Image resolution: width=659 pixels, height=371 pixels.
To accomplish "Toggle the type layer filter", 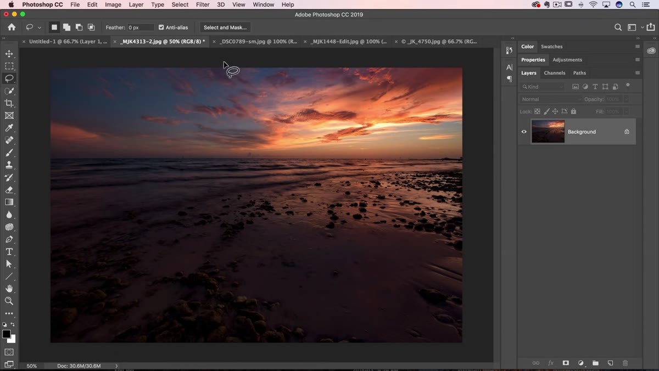I will (x=595, y=87).
